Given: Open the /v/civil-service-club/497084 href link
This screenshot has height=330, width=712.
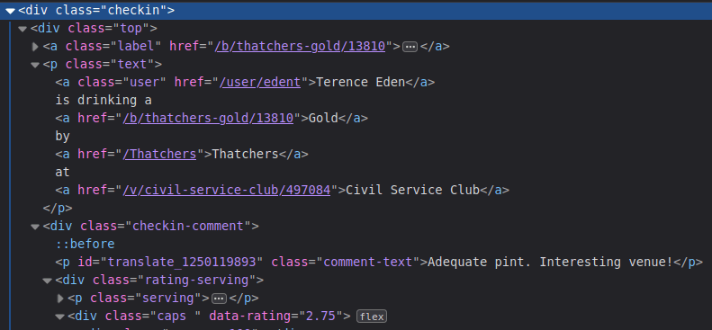Looking at the screenshot, I should click(227, 190).
